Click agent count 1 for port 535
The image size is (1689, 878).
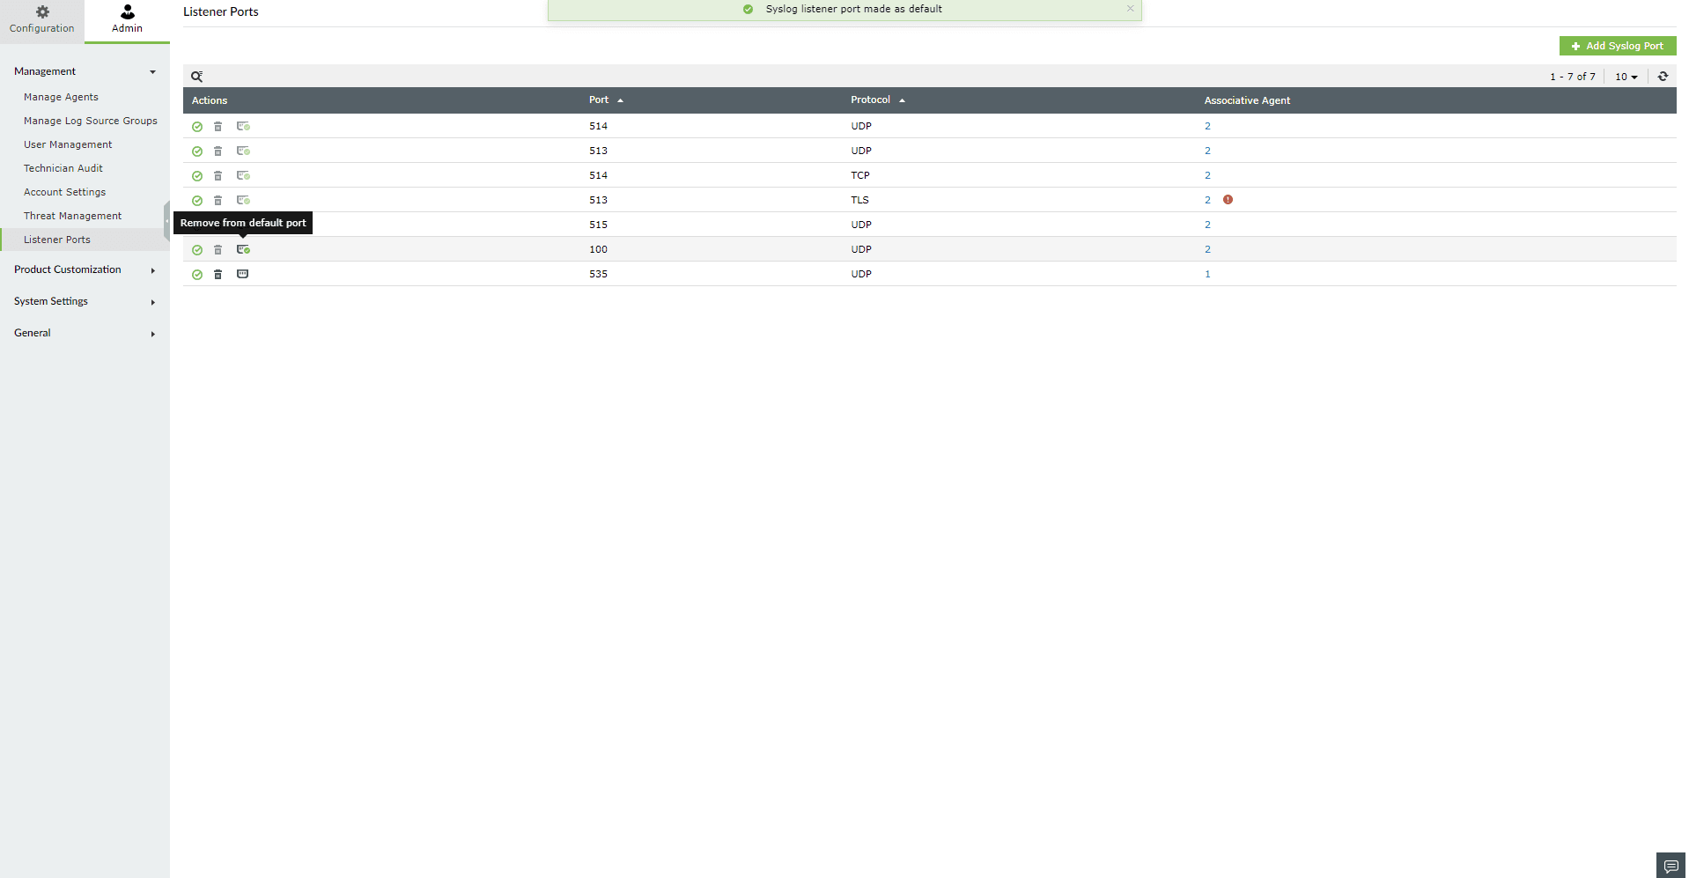(1207, 274)
